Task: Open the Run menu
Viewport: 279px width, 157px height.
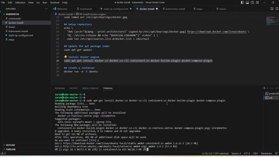Action: point(45,3)
